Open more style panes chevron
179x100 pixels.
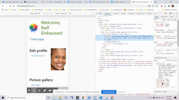176,17
